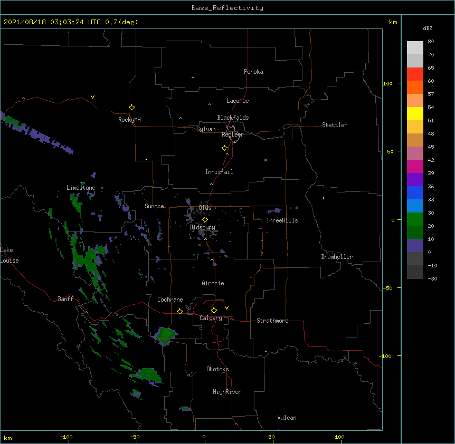Click the yellow radar site marker near Olds

click(205, 220)
